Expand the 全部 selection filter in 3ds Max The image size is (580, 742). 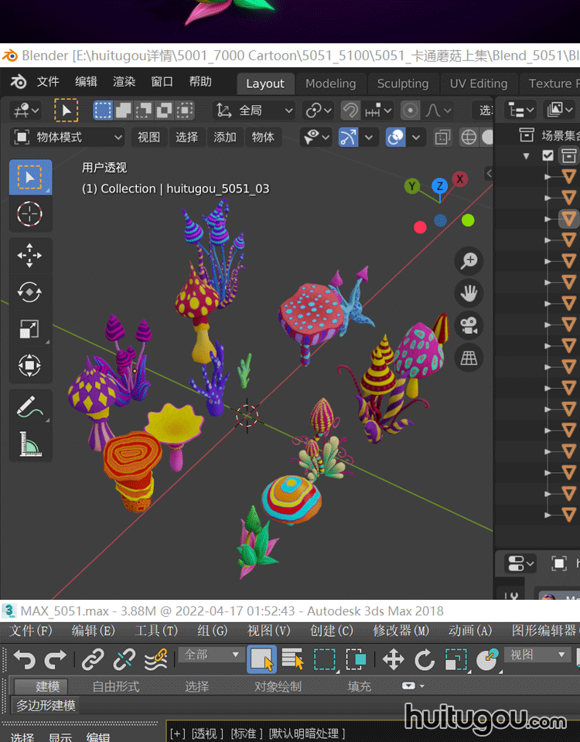(x=211, y=655)
